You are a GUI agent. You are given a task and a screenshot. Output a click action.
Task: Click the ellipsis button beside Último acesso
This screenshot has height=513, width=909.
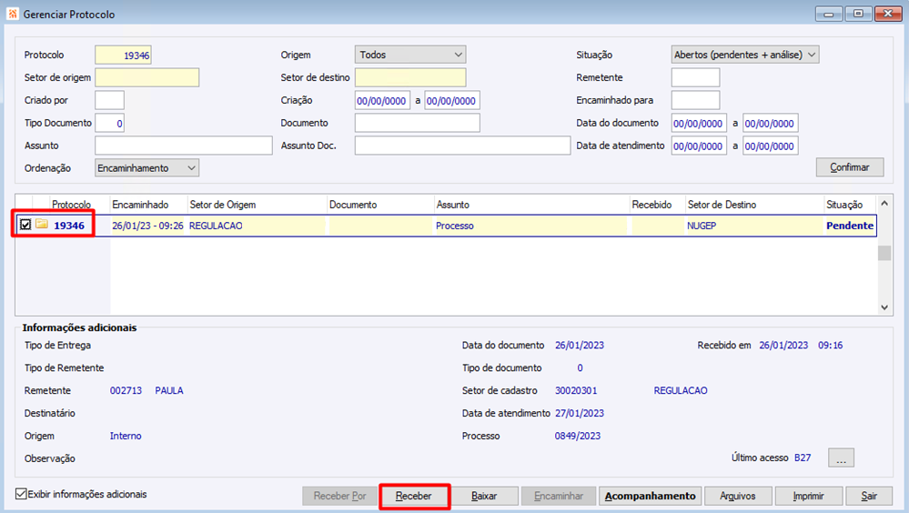[x=841, y=458]
